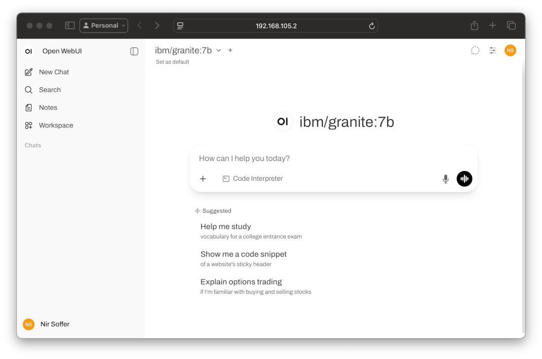Screen dimensions: 542x359
Task: Start voice mode with waveform button
Action: tap(464, 179)
